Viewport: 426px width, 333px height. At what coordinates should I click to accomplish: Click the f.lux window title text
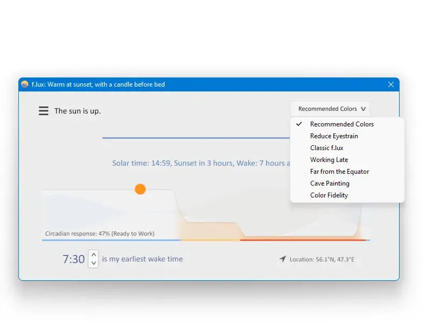[x=98, y=84]
